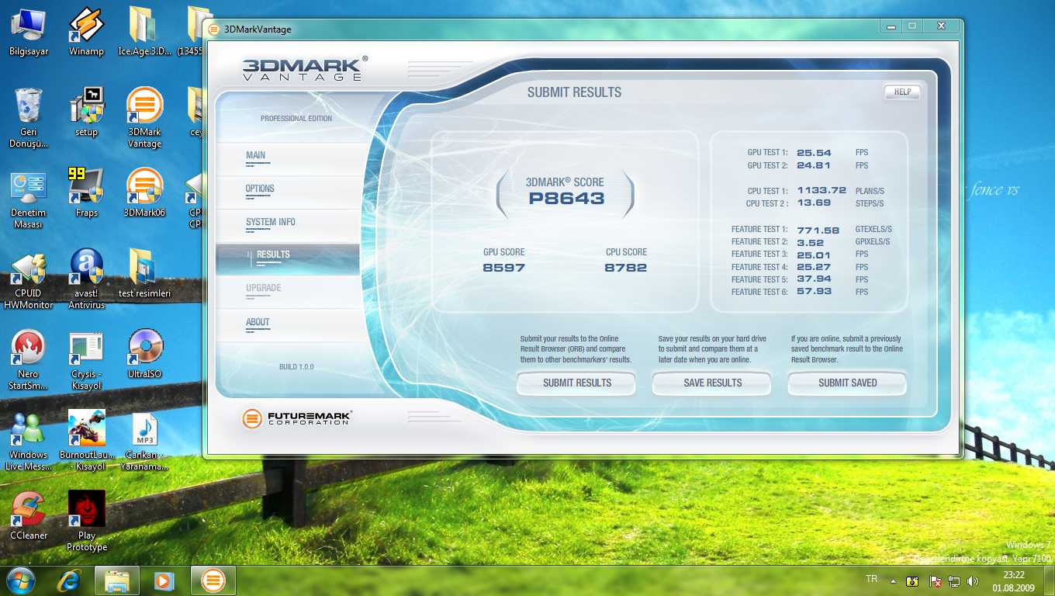Open Windows Live Messenger shortcut
Image resolution: width=1055 pixels, height=596 pixels.
pyautogui.click(x=29, y=442)
